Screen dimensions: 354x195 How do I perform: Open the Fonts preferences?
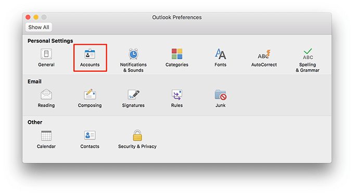click(x=220, y=58)
